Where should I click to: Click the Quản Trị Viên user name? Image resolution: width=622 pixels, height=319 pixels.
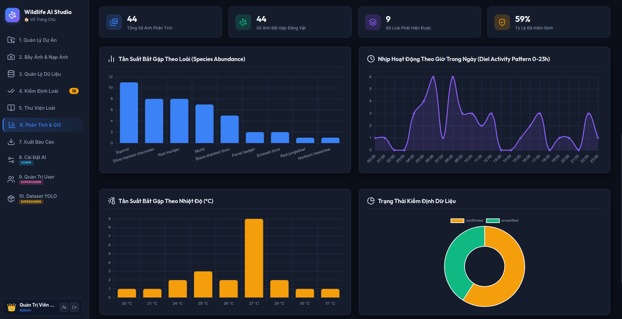click(37, 305)
